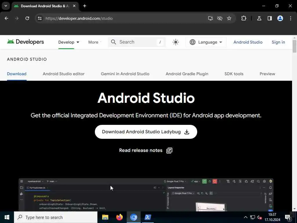Switch to Preview tab

(x=267, y=74)
